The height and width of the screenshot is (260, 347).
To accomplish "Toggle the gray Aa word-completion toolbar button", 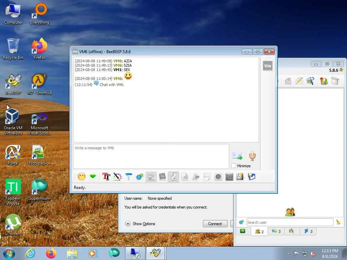I will coord(162,177).
